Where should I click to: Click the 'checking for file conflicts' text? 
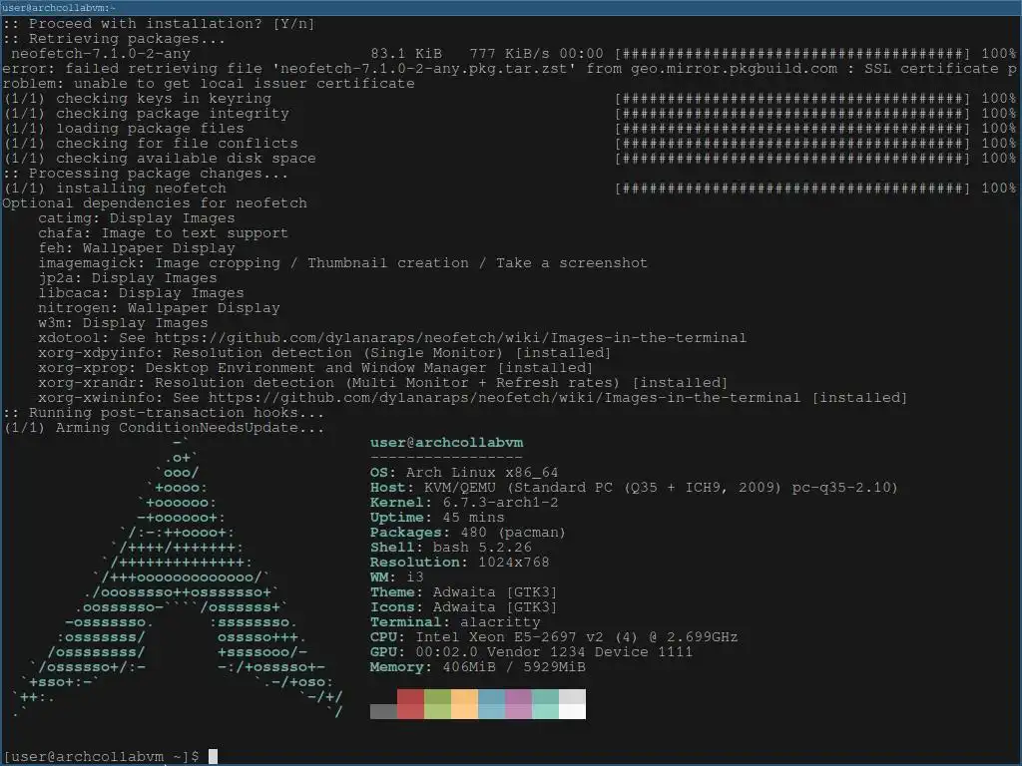[177, 144]
